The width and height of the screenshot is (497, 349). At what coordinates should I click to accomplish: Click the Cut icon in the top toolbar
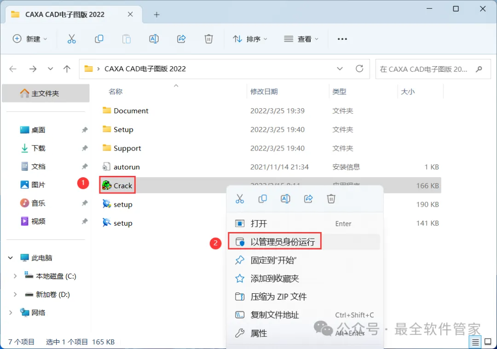[x=72, y=39]
